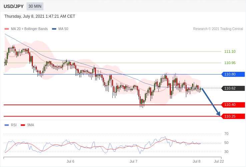
Task: Click the chart timestamp text
Action: 40,16
